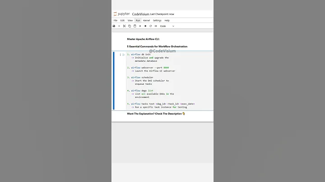Click '5 Essential Commands for Workflow Orchestration' text
325x182 pixels.
[x=157, y=46]
